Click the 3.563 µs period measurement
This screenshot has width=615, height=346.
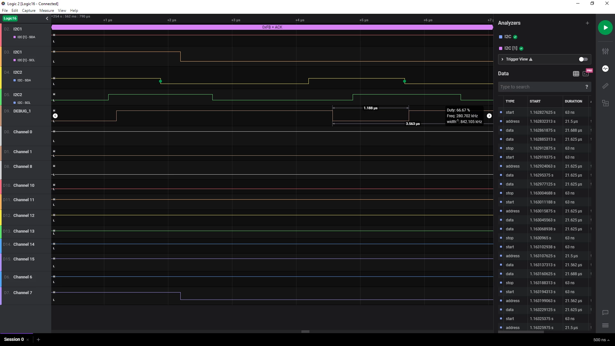[x=413, y=124]
